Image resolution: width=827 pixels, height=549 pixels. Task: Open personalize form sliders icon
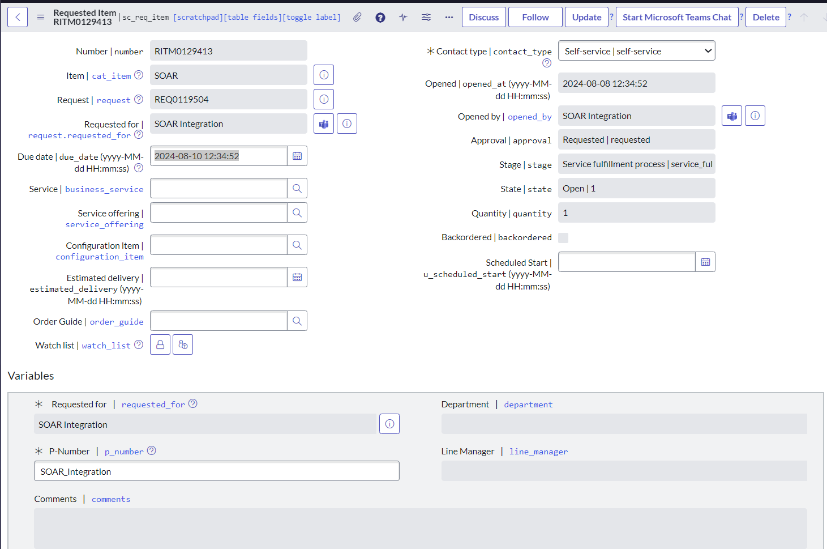coord(426,18)
